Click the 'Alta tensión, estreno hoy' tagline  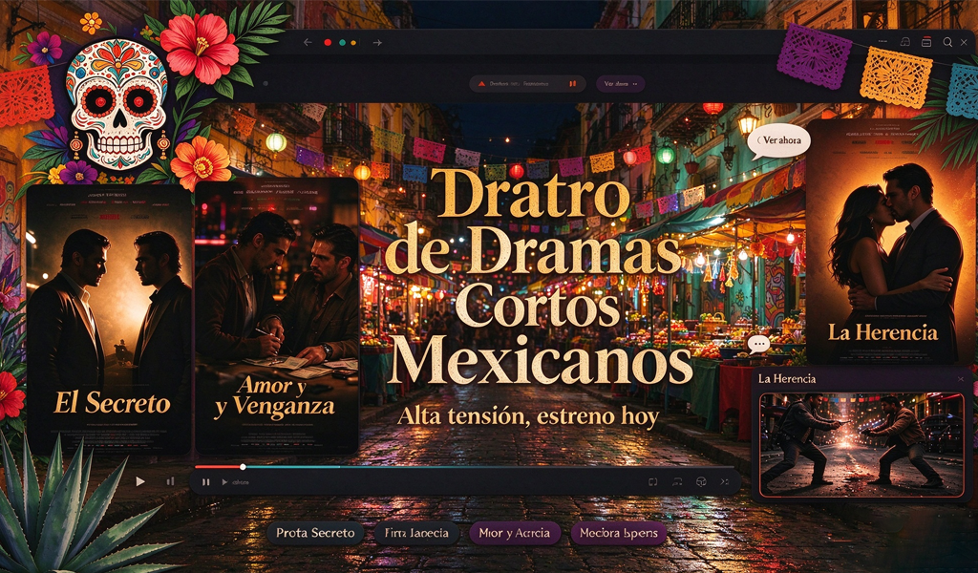pyautogui.click(x=527, y=415)
